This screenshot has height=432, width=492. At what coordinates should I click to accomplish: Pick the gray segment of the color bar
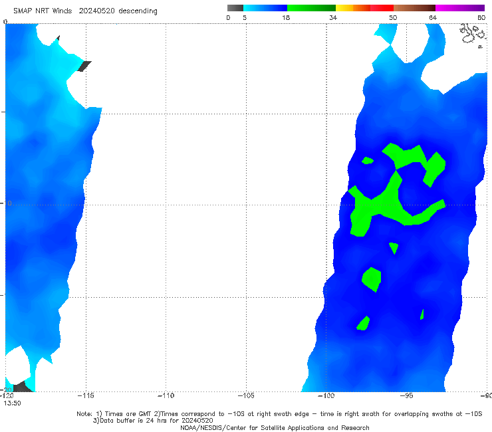[x=235, y=8]
